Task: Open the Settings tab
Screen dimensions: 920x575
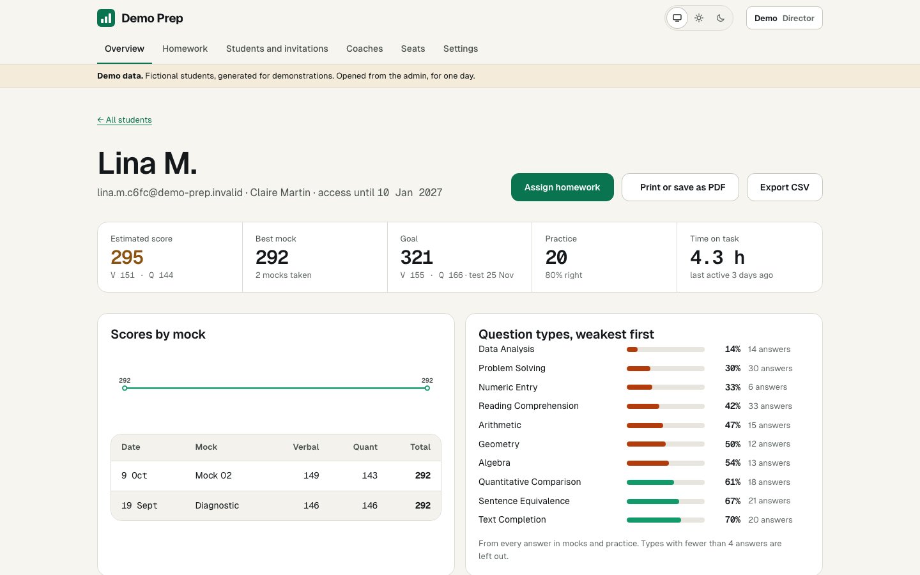Action: [461, 49]
